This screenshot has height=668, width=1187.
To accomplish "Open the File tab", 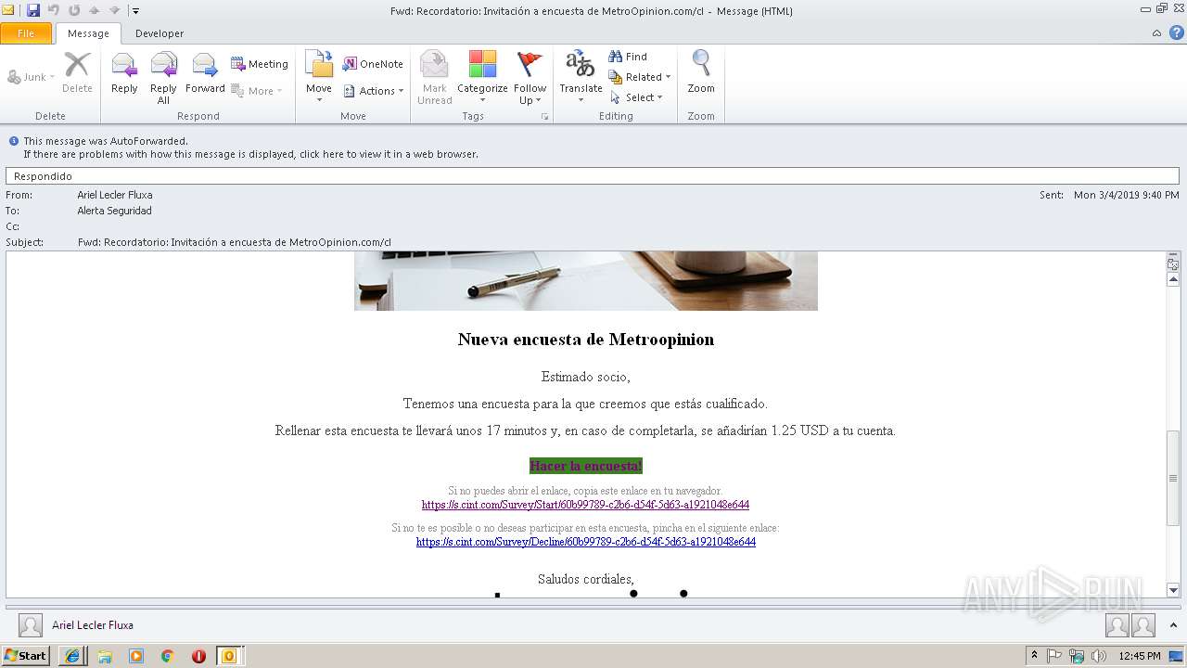I will (26, 33).
